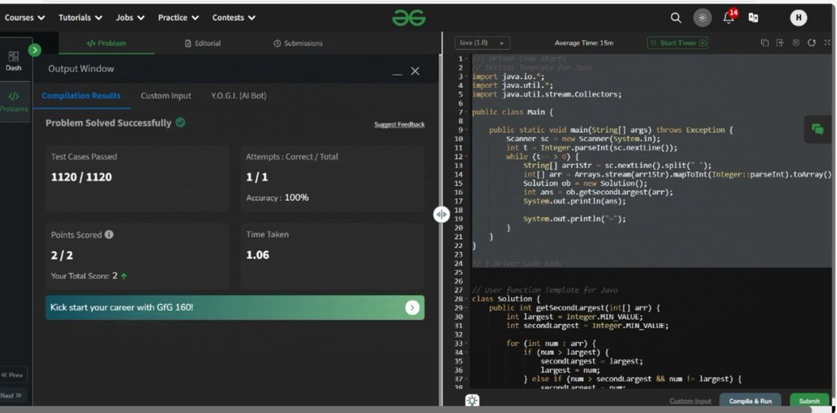Collapse code fold at line 9
Image resolution: width=837 pixels, height=413 pixels.
(x=465, y=130)
